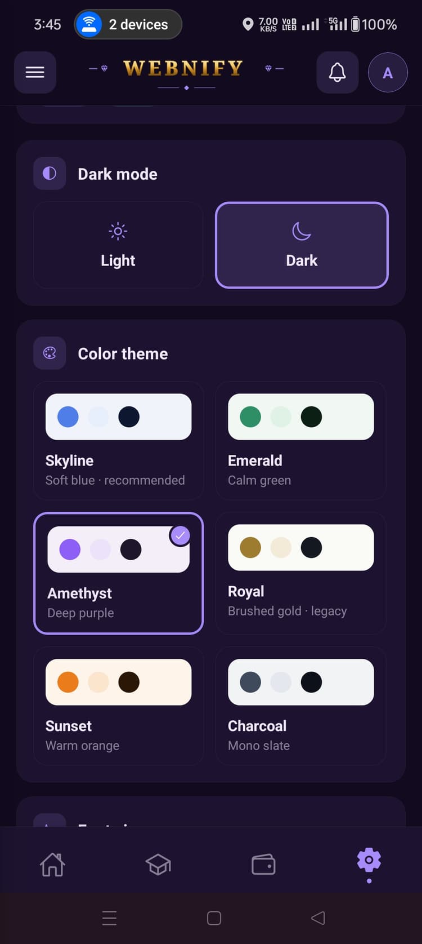Choose the Sunset warm orange theme

pyautogui.click(x=118, y=706)
